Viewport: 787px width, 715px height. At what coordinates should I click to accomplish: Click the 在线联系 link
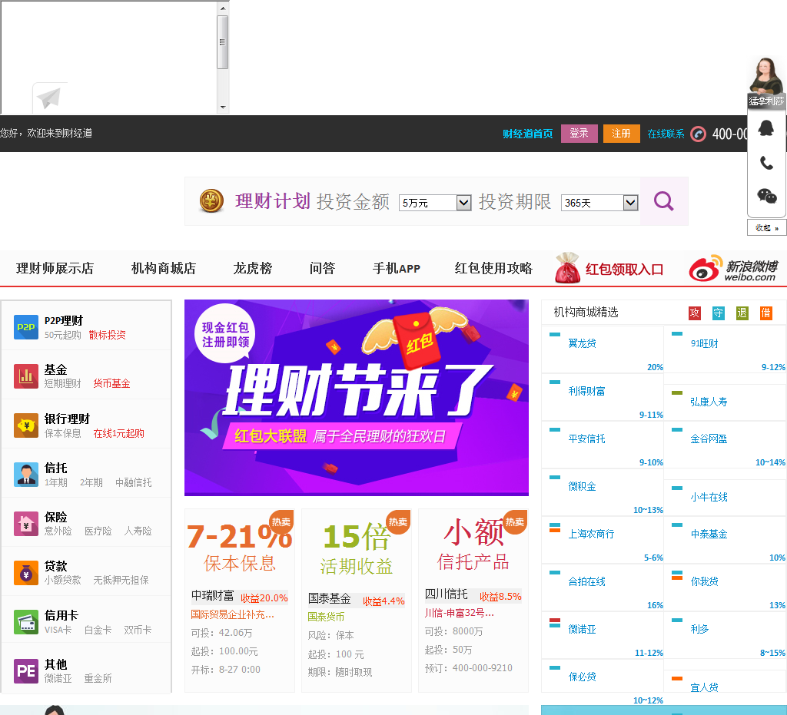coord(666,134)
